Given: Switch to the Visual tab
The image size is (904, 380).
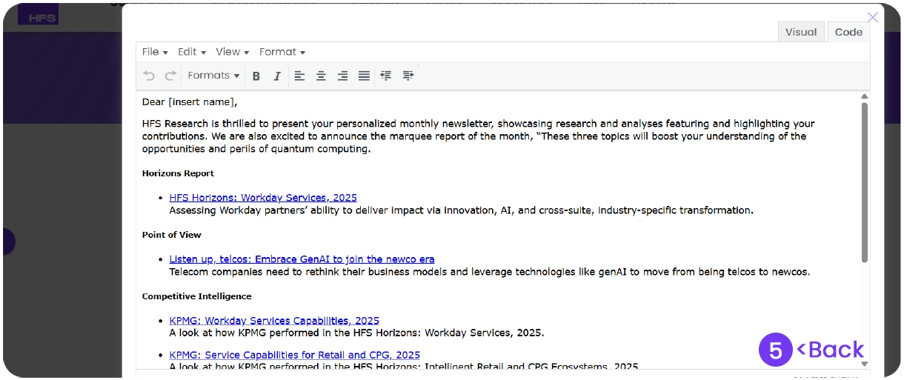Looking at the screenshot, I should (801, 32).
